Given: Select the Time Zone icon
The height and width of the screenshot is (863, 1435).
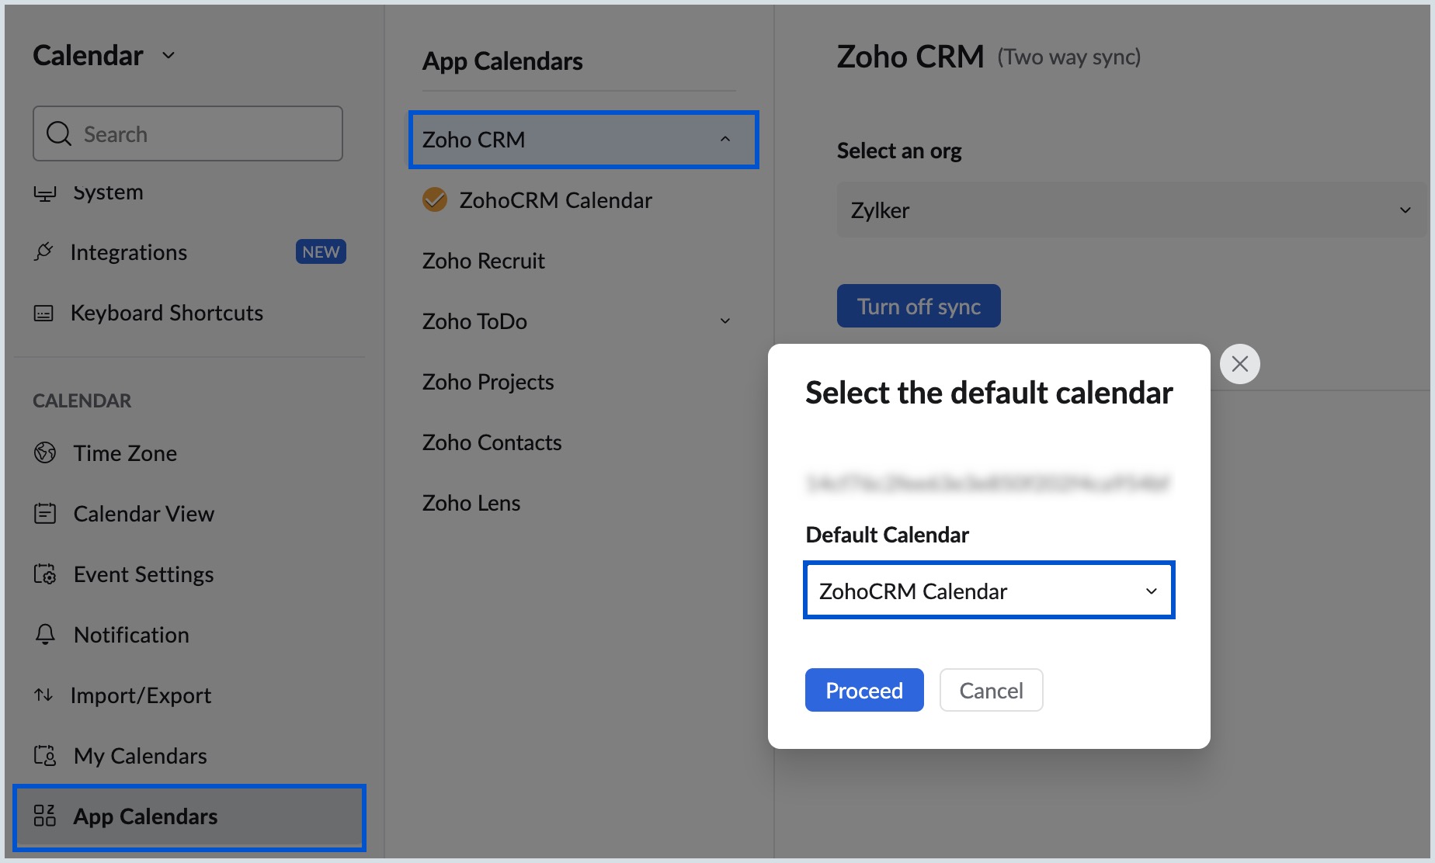Looking at the screenshot, I should [x=44, y=452].
